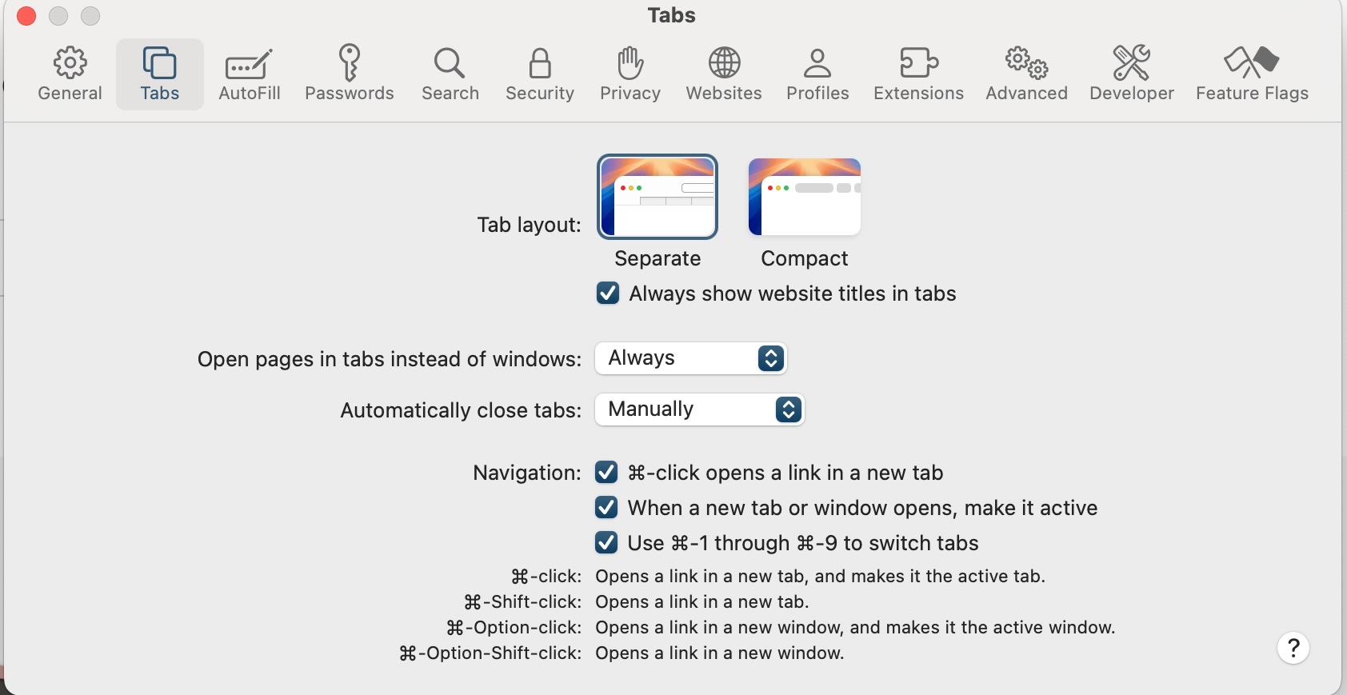
Task: Switch to Websites globe pane
Action: pyautogui.click(x=724, y=74)
